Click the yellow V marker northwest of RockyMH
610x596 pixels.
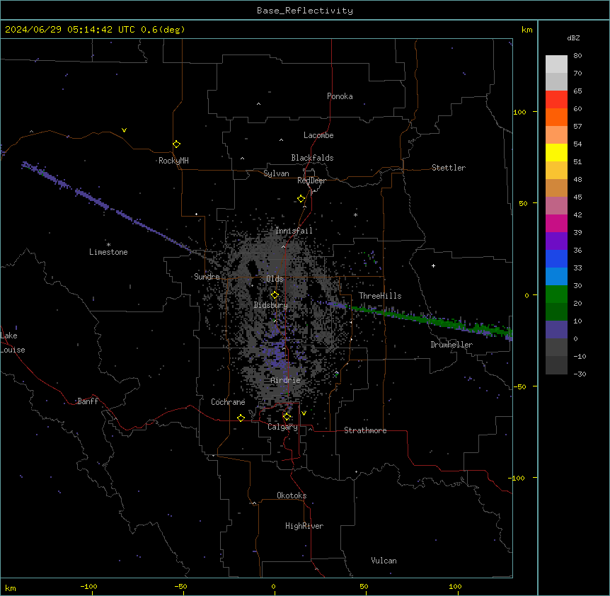[x=124, y=130]
